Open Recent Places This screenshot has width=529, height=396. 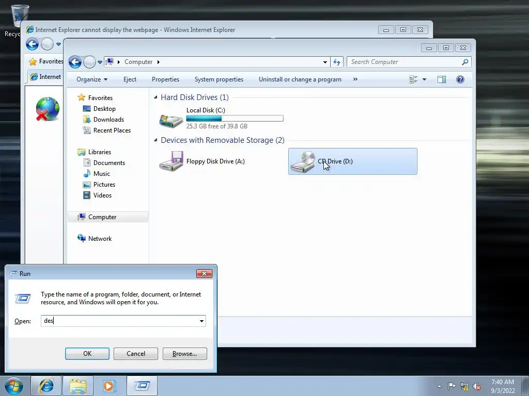(112, 130)
